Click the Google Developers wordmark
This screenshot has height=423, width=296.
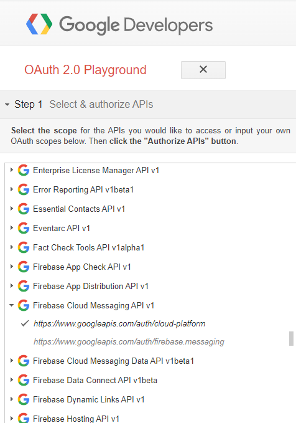pyautogui.click(x=136, y=25)
